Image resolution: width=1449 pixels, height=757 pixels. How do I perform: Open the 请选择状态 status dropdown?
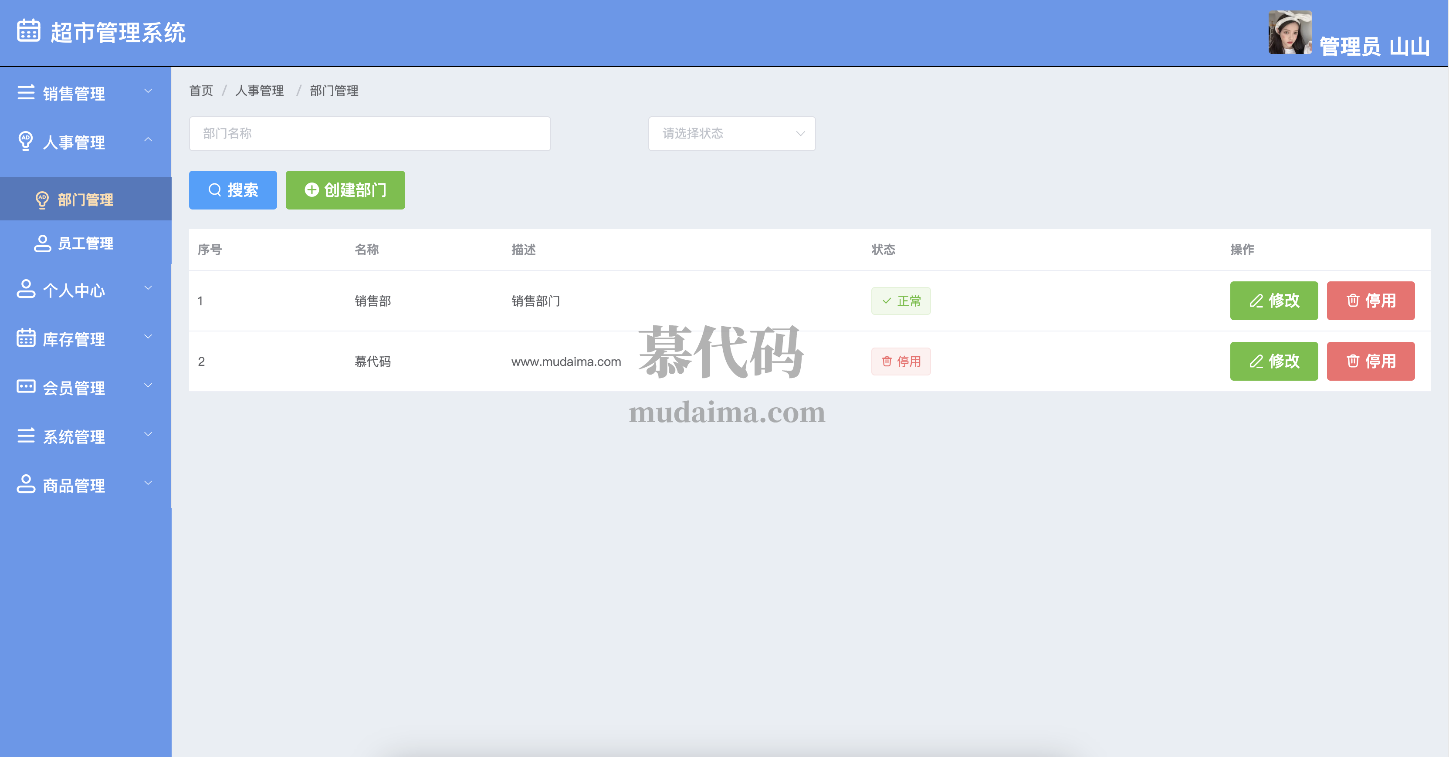pyautogui.click(x=731, y=134)
